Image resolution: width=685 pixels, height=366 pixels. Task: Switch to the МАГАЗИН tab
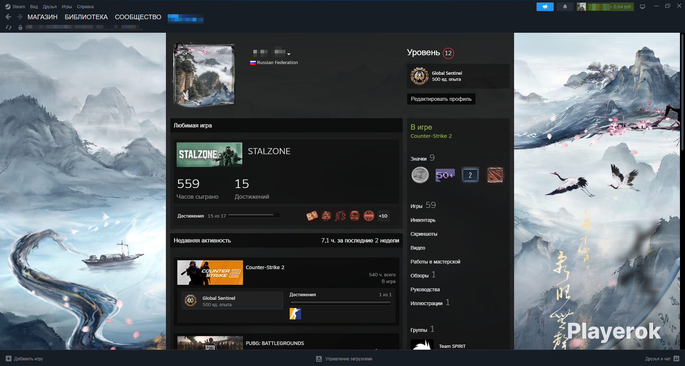(x=43, y=17)
